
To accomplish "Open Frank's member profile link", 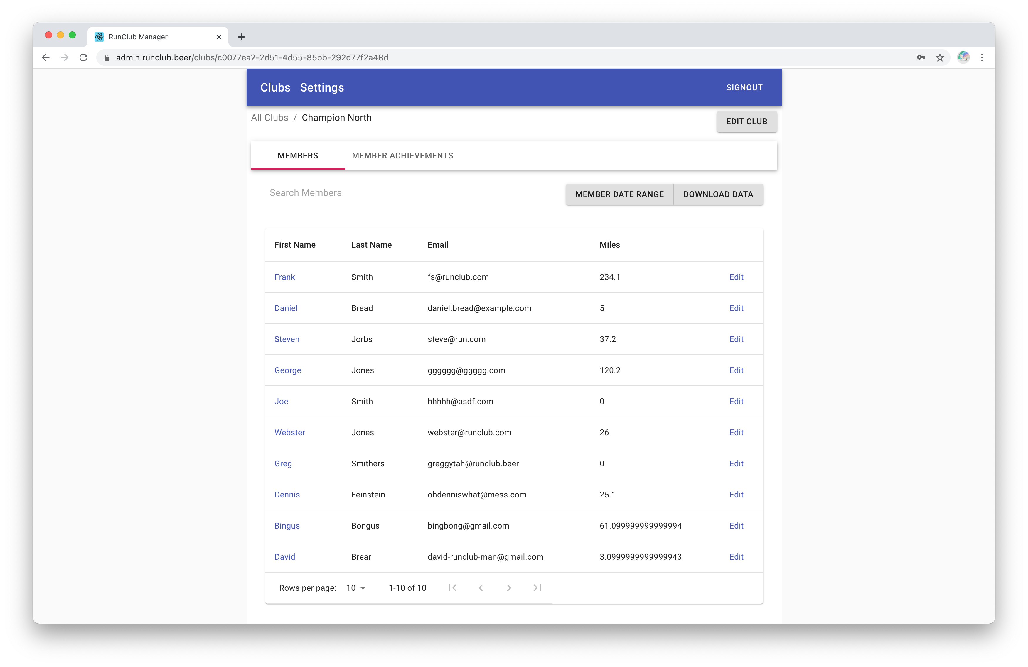I will pos(284,277).
